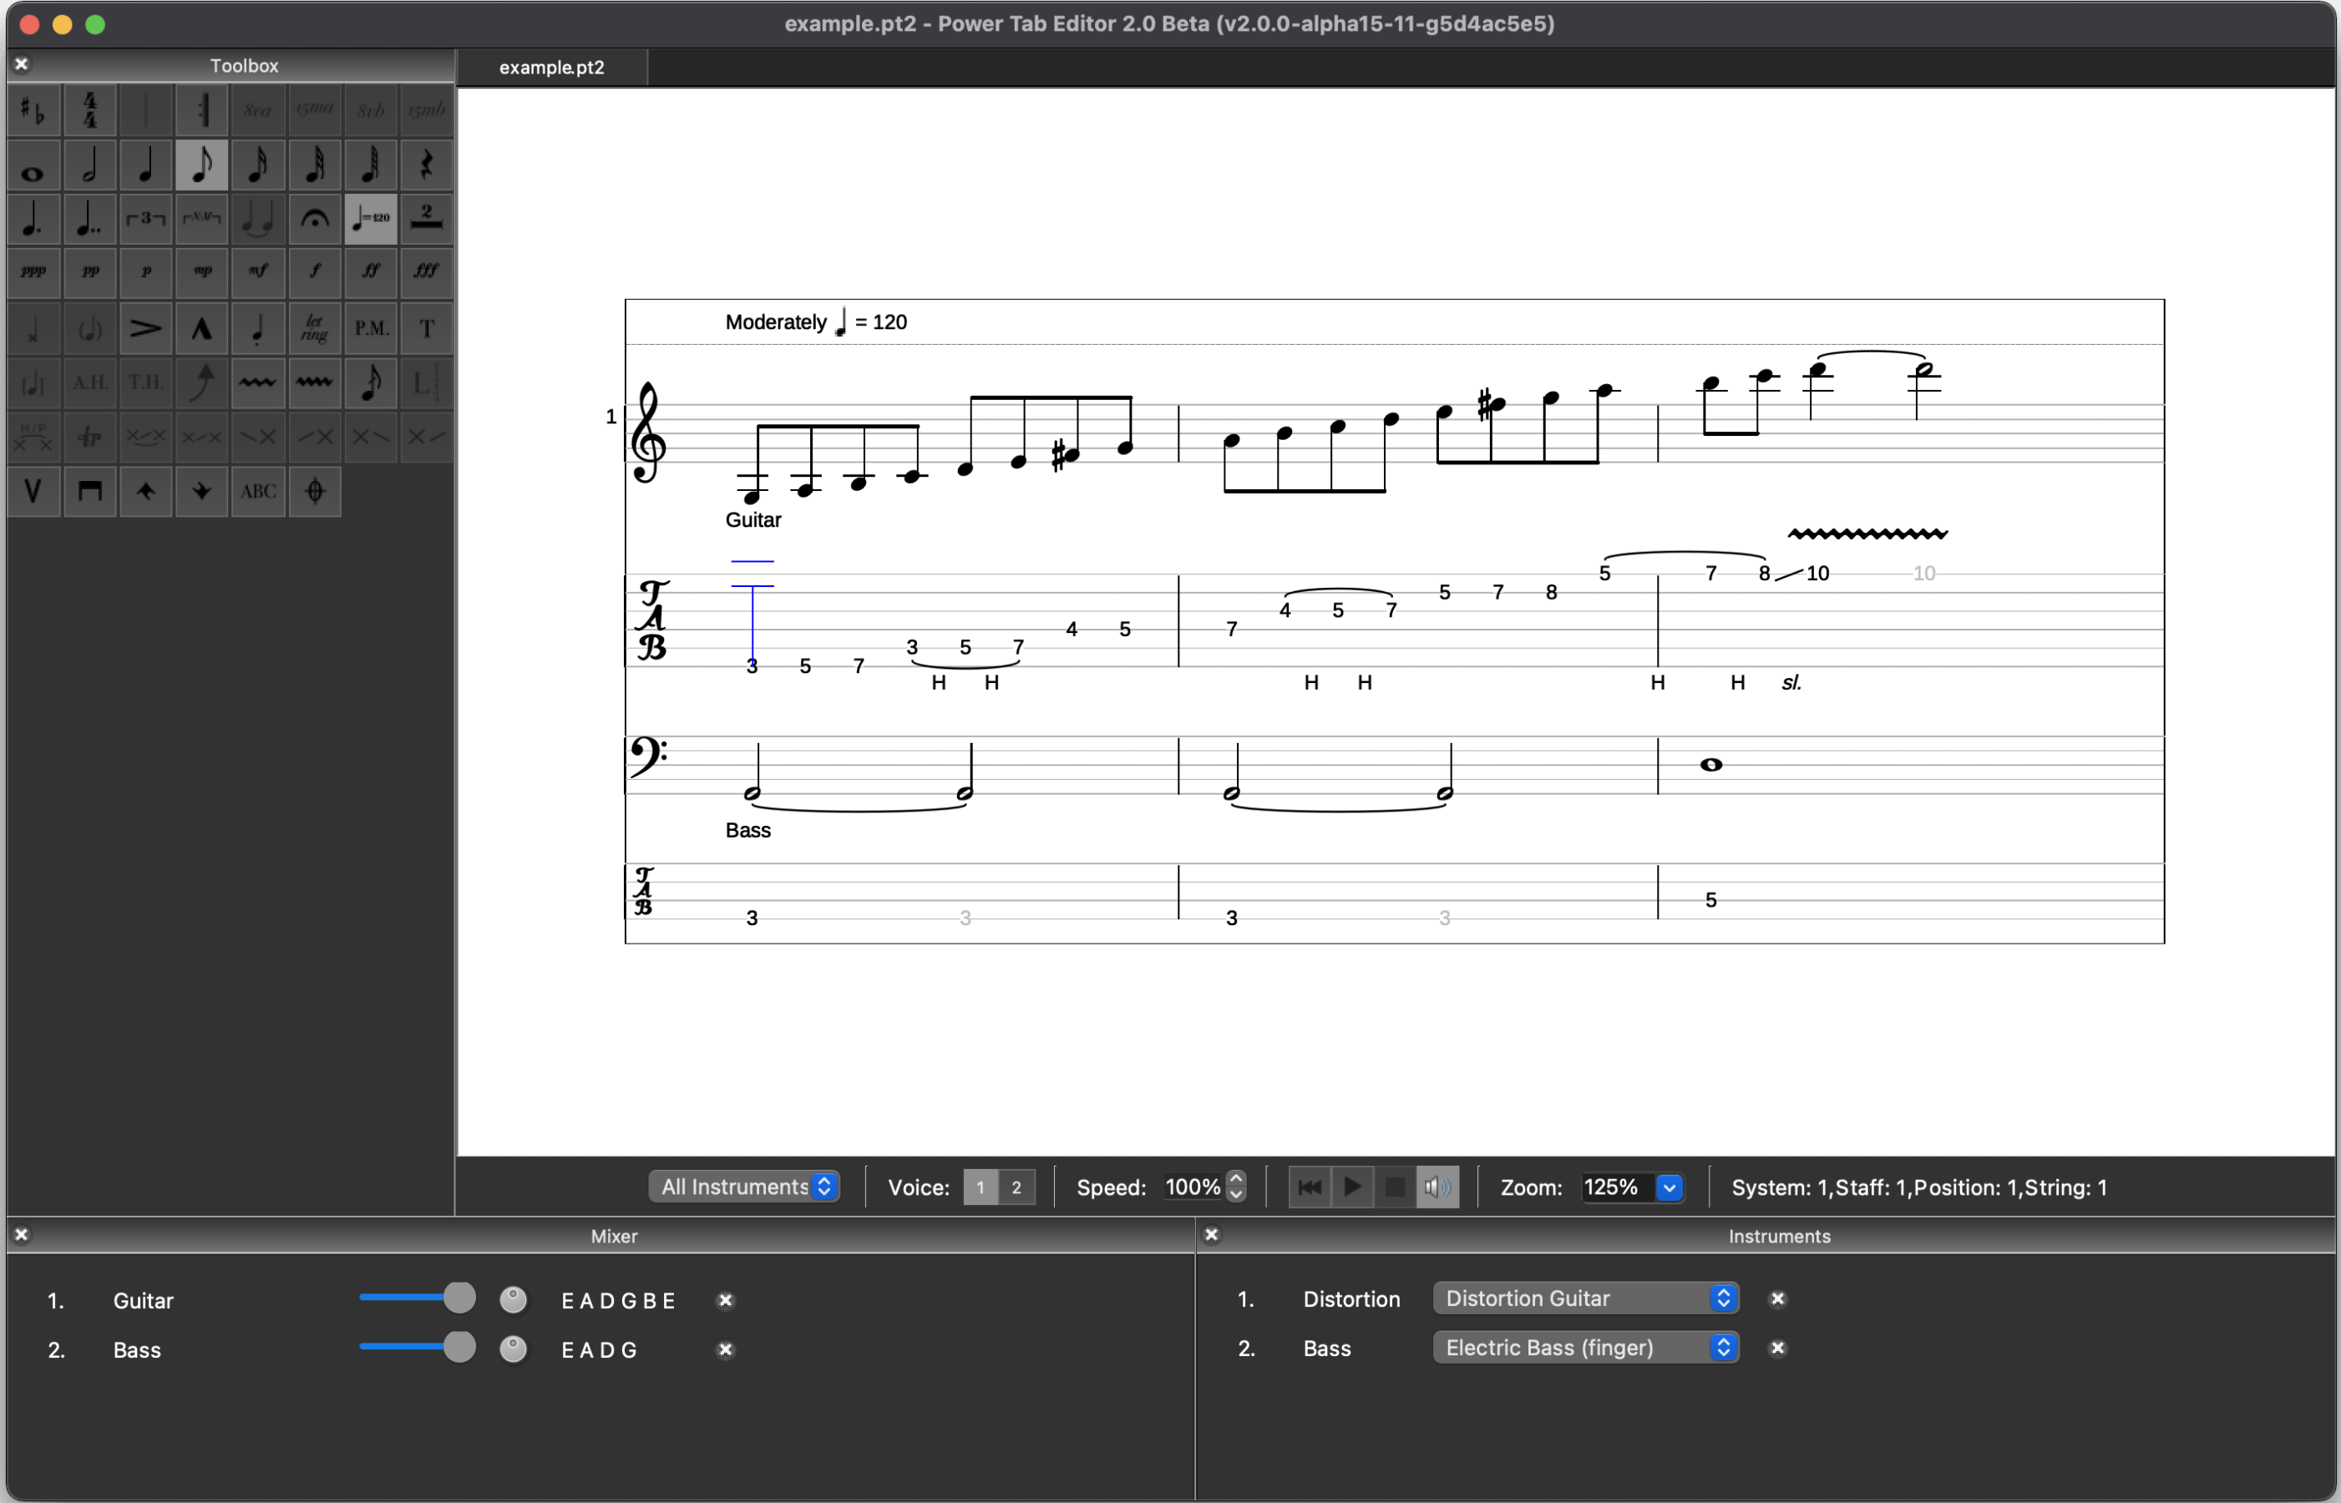Image resolution: width=2341 pixels, height=1503 pixels.
Task: Click the rewind to start button
Action: pyautogui.click(x=1310, y=1187)
